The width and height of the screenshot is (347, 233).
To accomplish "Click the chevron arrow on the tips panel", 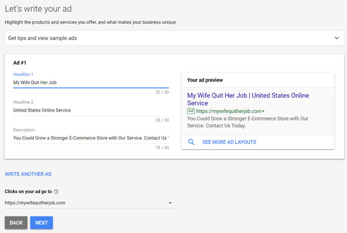I will pyautogui.click(x=337, y=38).
